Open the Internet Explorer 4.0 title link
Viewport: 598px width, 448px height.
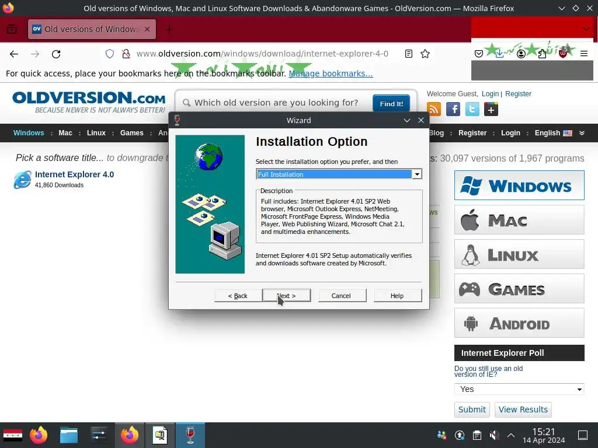[74, 174]
